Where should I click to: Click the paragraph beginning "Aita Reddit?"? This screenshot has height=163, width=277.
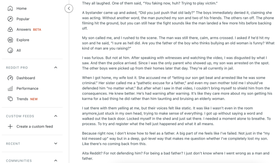pyautogui.click(x=176, y=156)
